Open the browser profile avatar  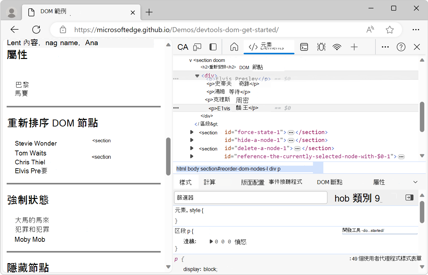12,13
